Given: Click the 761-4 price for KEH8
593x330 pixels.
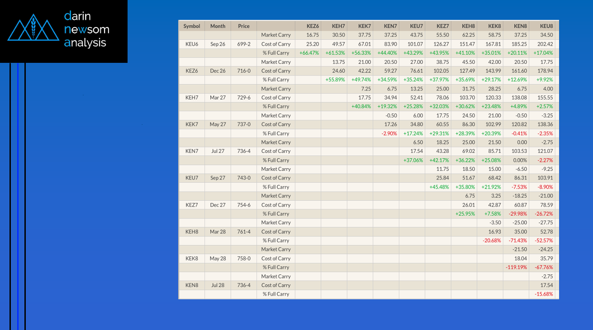Looking at the screenshot, I should coord(244,231).
